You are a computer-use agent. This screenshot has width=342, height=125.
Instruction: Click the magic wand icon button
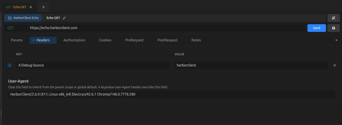(x=333, y=18)
